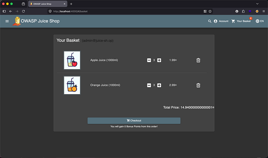The image size is (268, 158).
Task: Reload the page
Action: pyautogui.click(x=23, y=11)
